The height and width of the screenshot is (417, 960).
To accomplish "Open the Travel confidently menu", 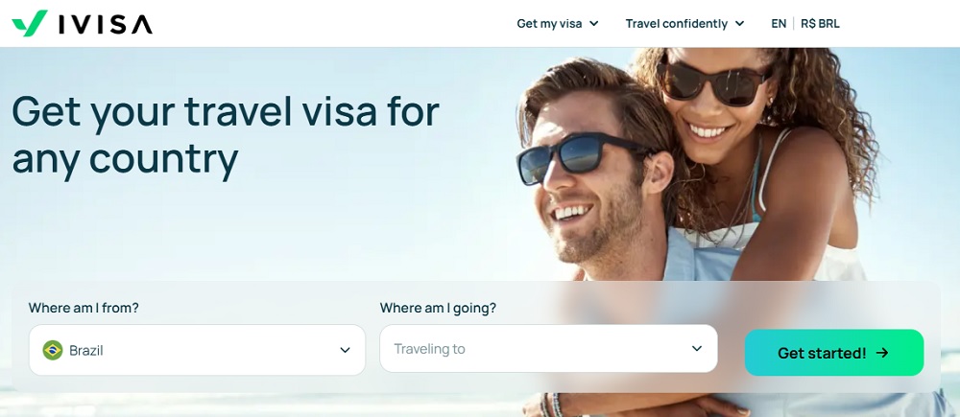I will pyautogui.click(x=684, y=24).
